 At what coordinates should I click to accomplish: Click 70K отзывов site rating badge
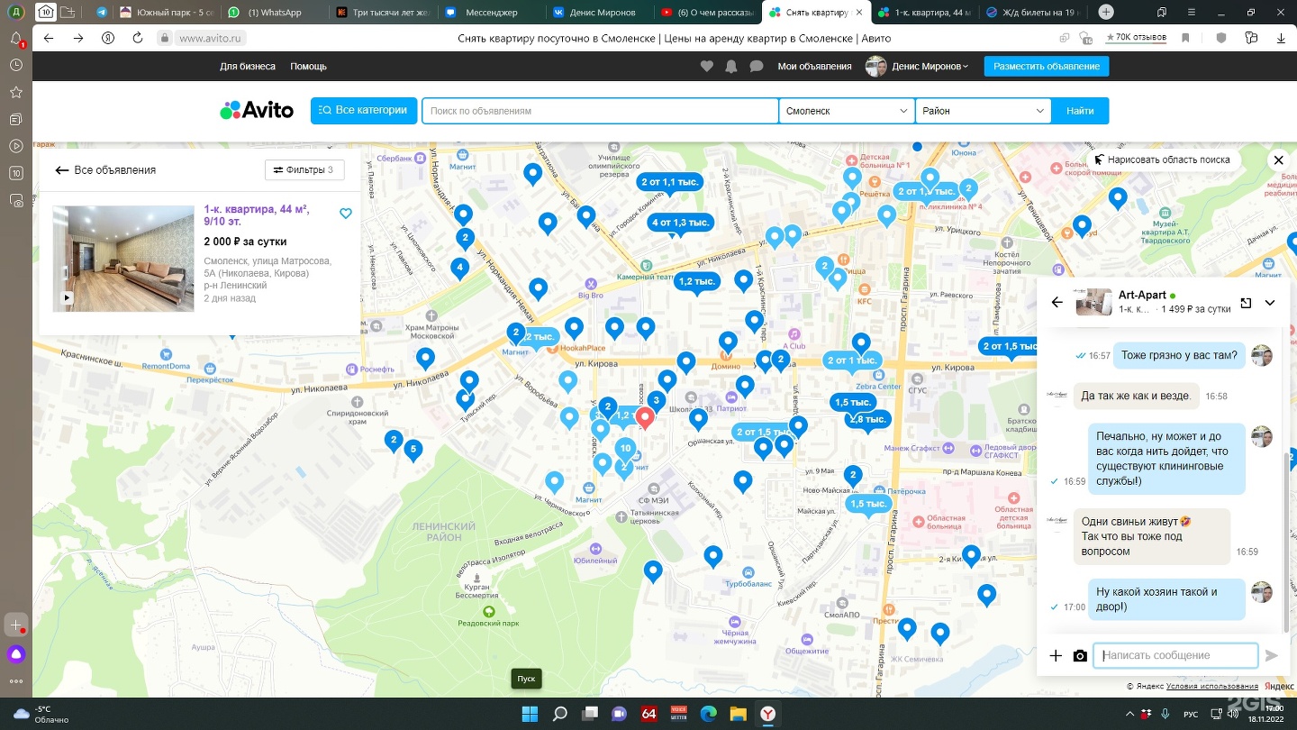[x=1135, y=38]
